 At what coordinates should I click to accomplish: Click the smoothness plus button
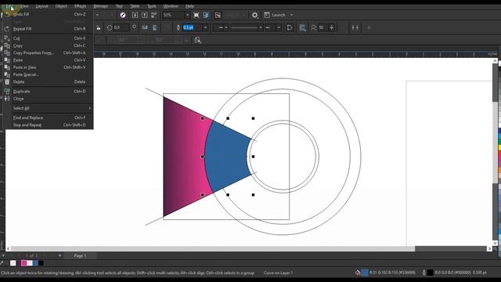[x=331, y=28]
